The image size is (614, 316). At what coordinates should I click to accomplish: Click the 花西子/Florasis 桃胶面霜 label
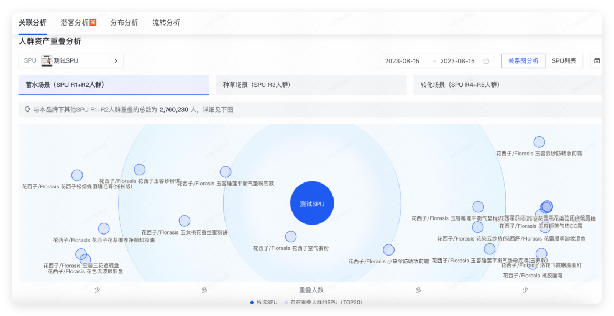[x=533, y=276]
